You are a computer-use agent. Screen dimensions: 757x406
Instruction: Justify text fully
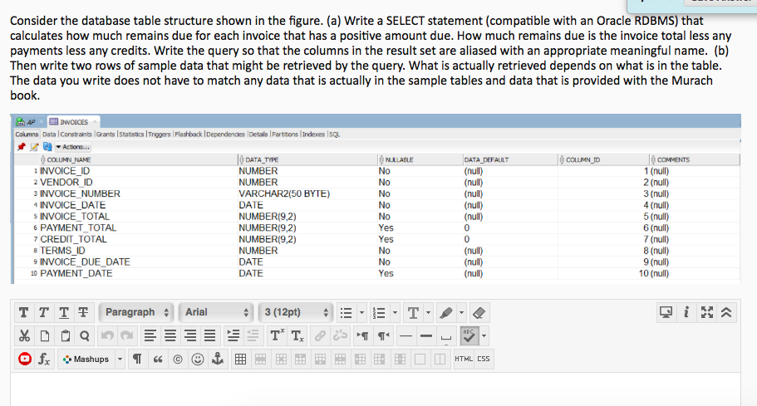209,335
